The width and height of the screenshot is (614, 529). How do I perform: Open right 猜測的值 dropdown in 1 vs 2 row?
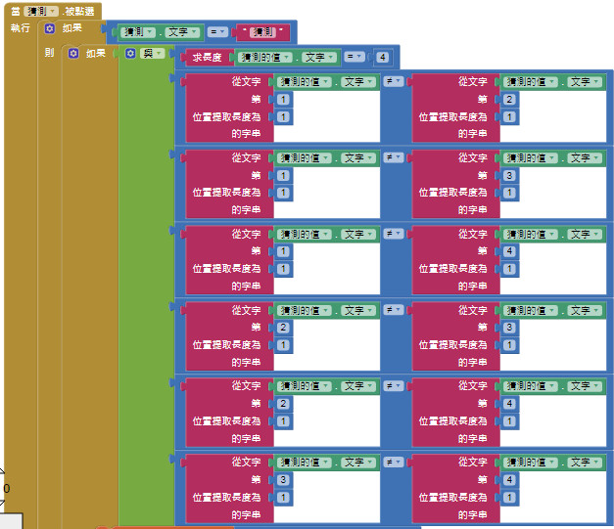(531, 82)
